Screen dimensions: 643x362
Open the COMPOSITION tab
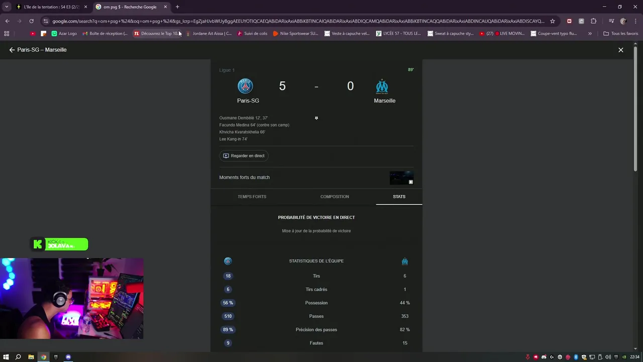click(x=335, y=197)
